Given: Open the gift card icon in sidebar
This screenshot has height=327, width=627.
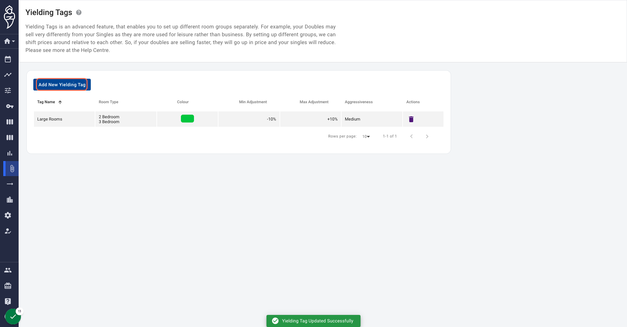Looking at the screenshot, I should (8, 286).
